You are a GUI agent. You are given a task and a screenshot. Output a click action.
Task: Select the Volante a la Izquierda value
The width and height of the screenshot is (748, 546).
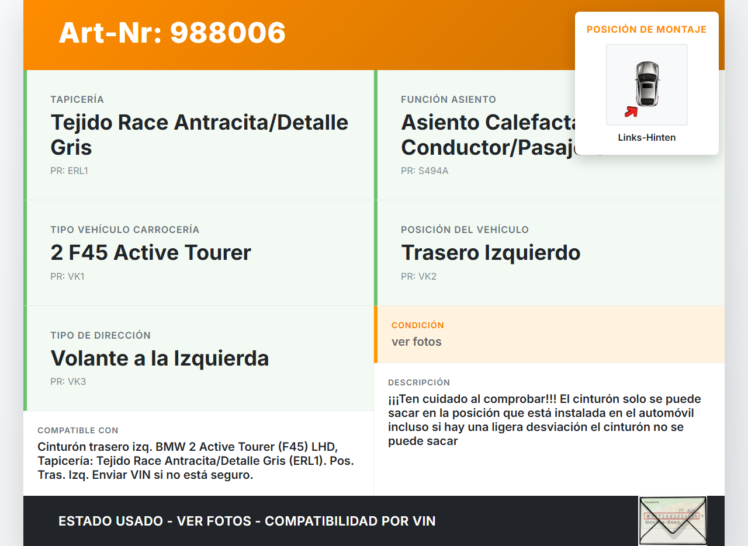click(160, 358)
